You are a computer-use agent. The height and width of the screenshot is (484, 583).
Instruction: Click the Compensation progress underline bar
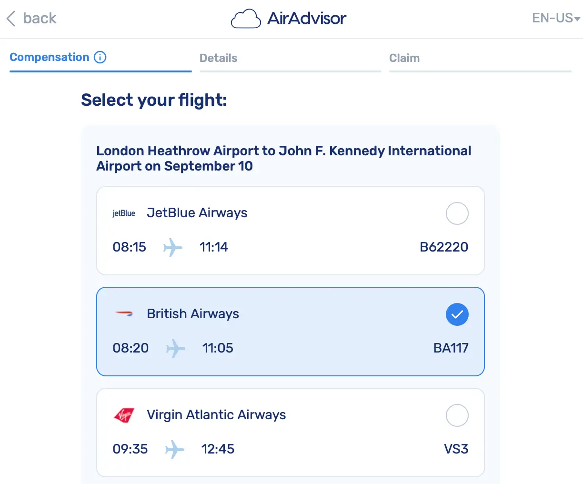pyautogui.click(x=101, y=71)
